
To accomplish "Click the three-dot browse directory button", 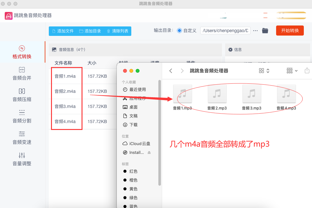I will (x=255, y=31).
